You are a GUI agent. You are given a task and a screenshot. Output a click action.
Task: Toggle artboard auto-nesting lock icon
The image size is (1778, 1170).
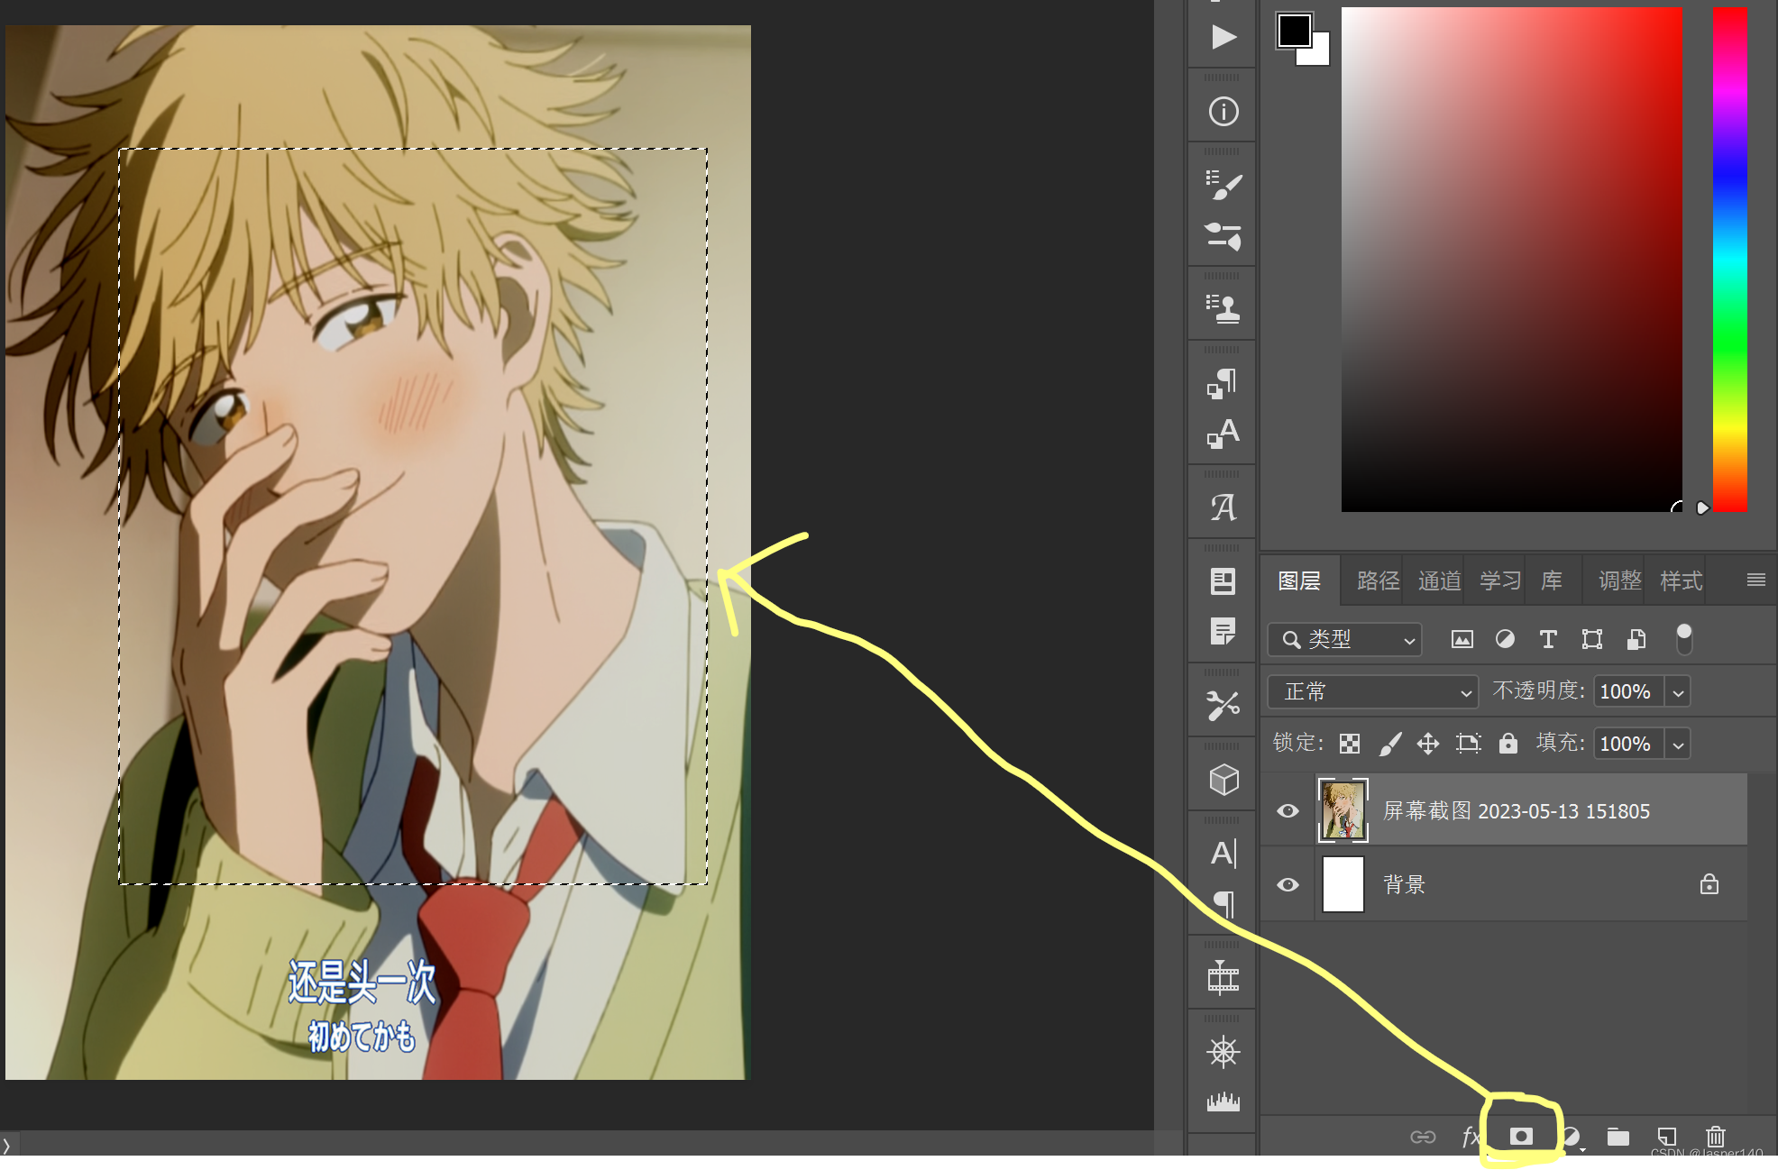(x=1468, y=744)
